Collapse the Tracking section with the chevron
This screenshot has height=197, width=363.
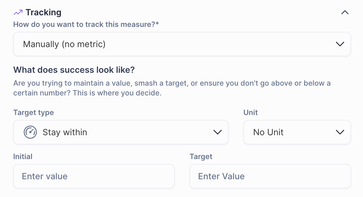tap(345, 13)
